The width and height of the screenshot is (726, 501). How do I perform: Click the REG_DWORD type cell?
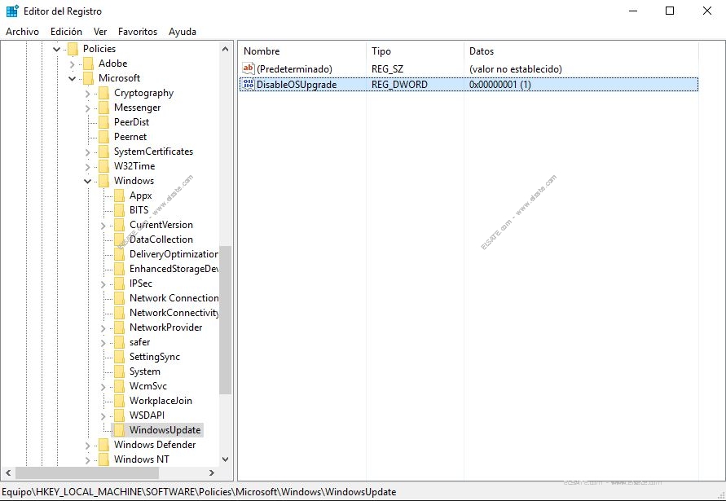point(399,85)
